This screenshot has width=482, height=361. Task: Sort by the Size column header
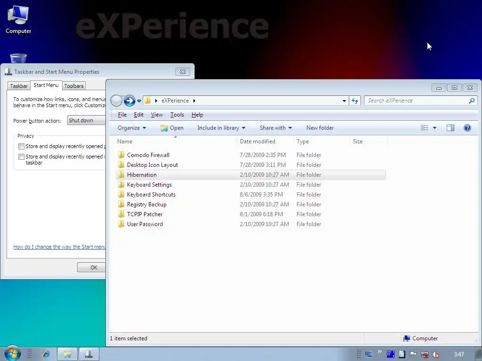point(369,141)
